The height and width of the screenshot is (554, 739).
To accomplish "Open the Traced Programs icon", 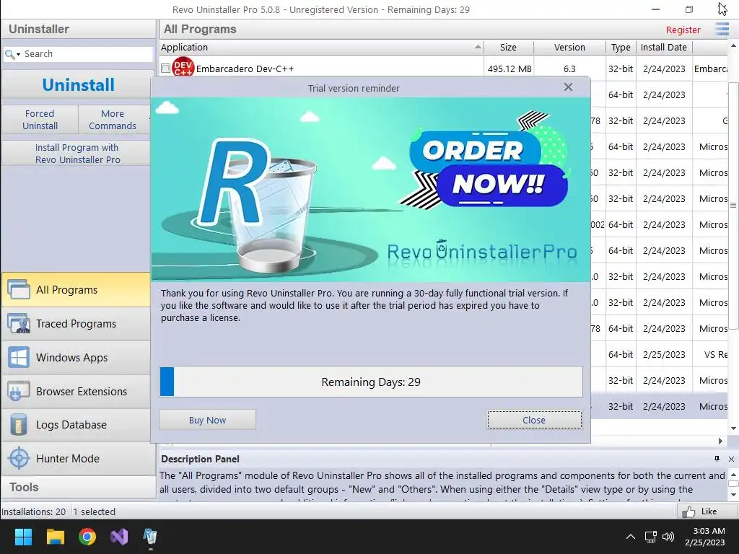I will point(18,324).
